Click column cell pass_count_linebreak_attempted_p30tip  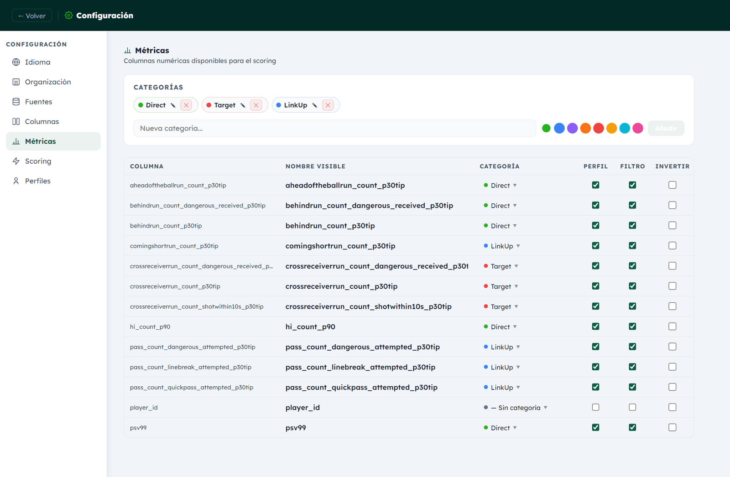[191, 367]
